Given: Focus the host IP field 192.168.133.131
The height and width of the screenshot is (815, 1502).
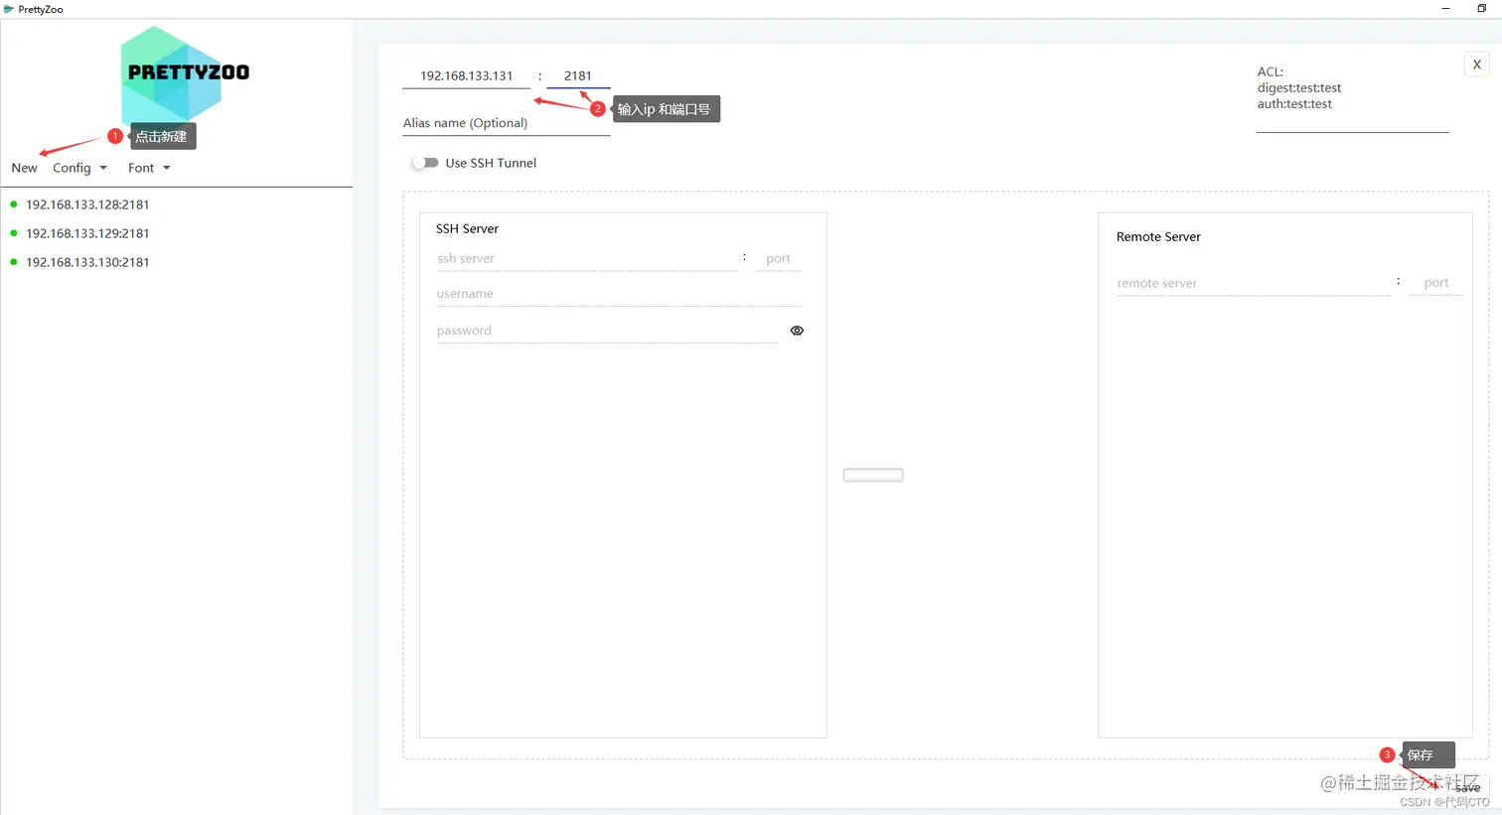Looking at the screenshot, I should [x=466, y=76].
